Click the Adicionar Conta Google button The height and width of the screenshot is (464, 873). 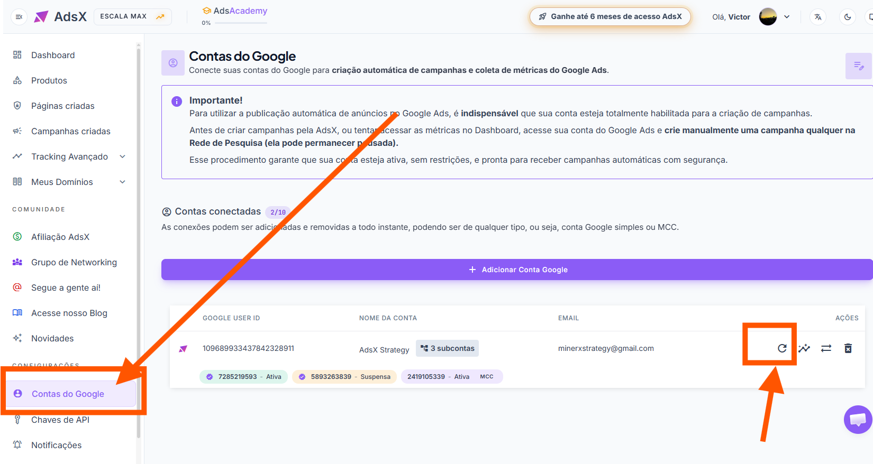click(x=517, y=270)
